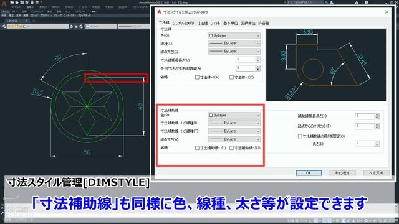Viewport: 399px width, 224px height.
Task: Switch to フィット tab
Action: click(215, 23)
